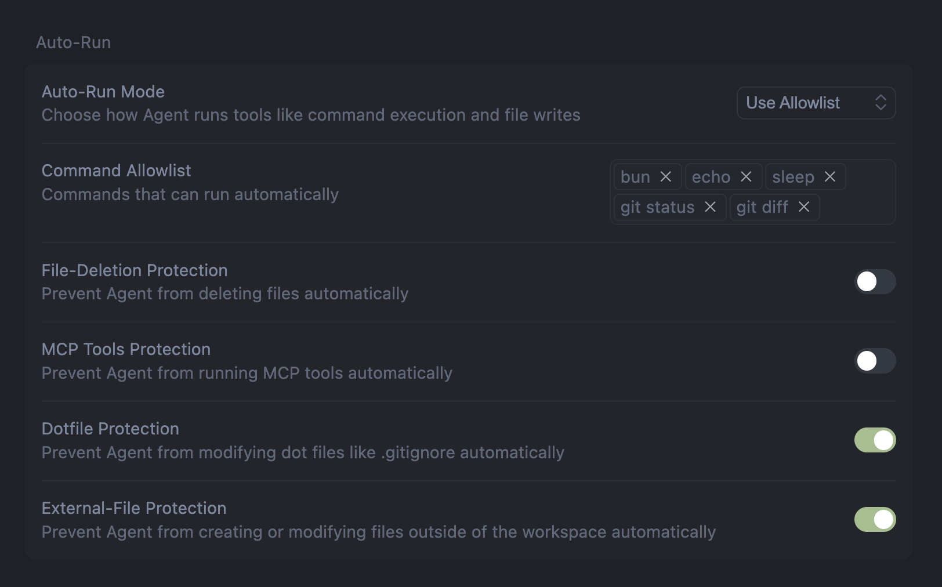Image resolution: width=942 pixels, height=587 pixels.
Task: Click the File-Deletion Protection switch knob
Action: coord(867,282)
